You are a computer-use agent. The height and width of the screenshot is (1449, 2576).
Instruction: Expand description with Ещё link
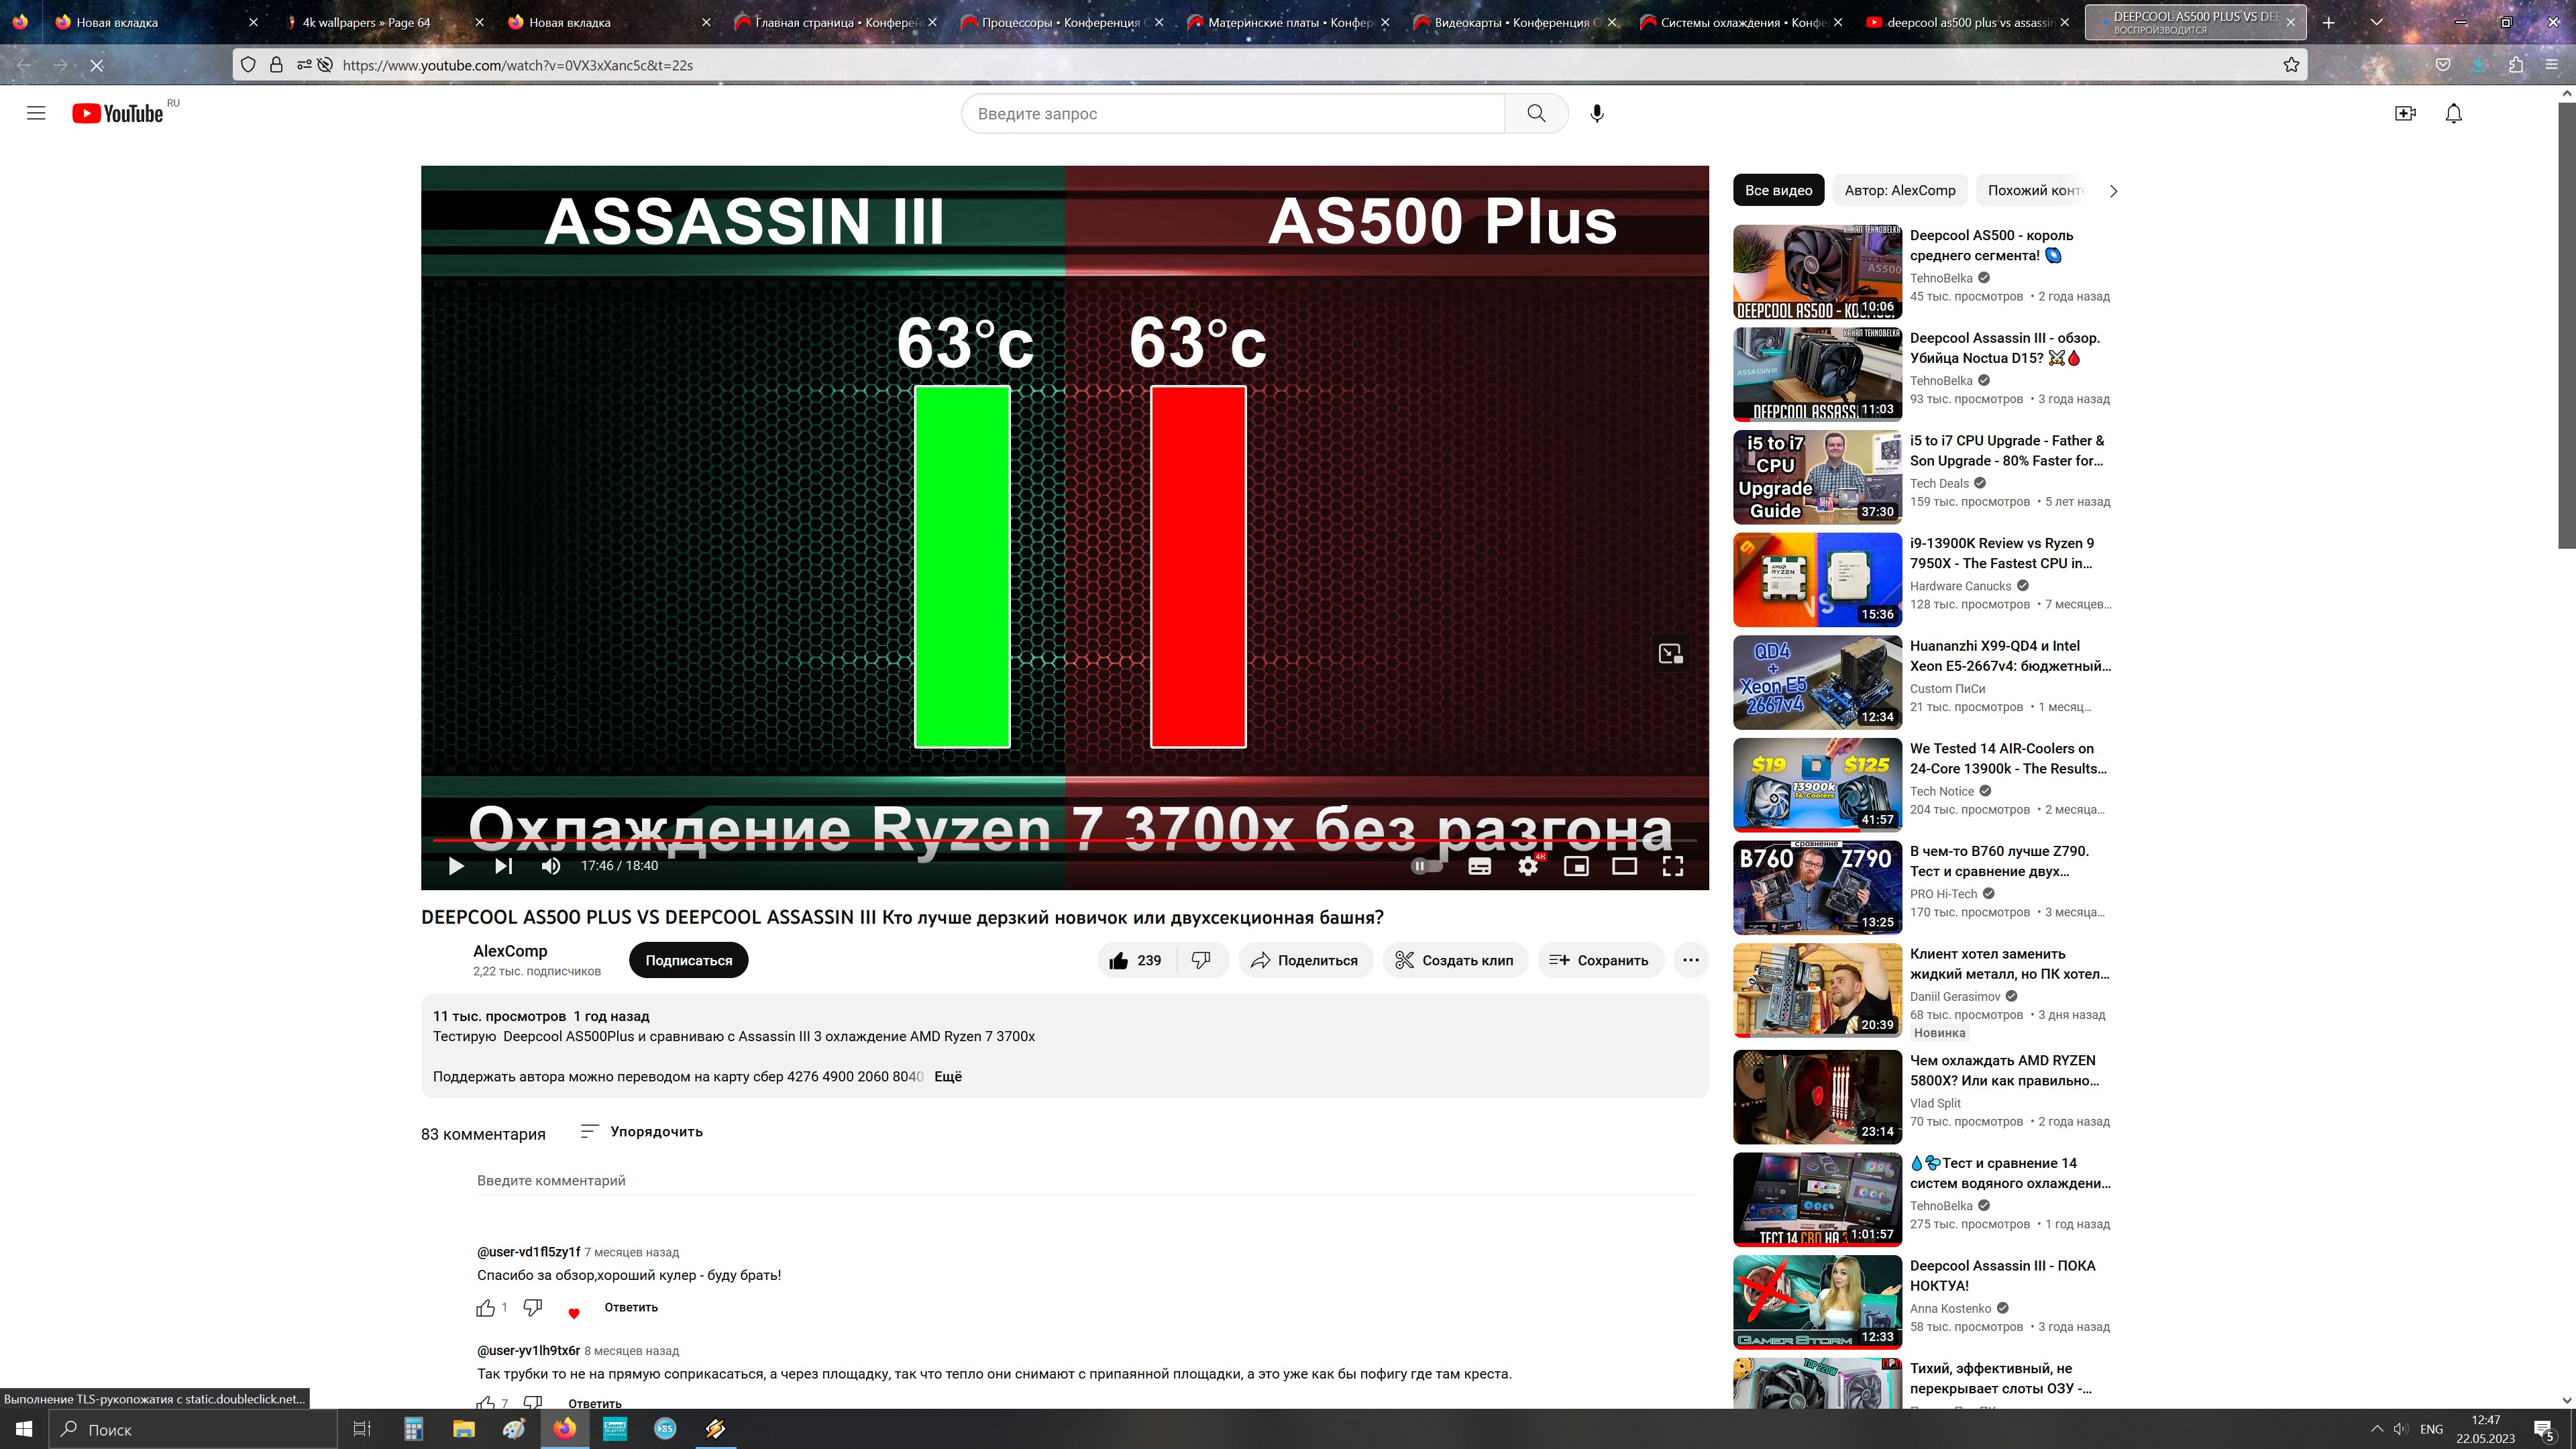947,1077
